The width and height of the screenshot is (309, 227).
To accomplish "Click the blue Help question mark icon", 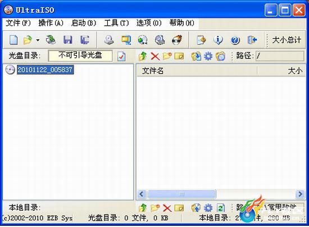I will coord(235,40).
